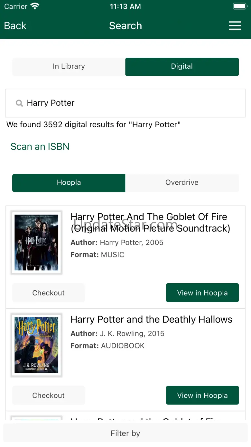Open Harry Potter and the Deathly Hallows title
The image size is (251, 447).
pos(151,319)
